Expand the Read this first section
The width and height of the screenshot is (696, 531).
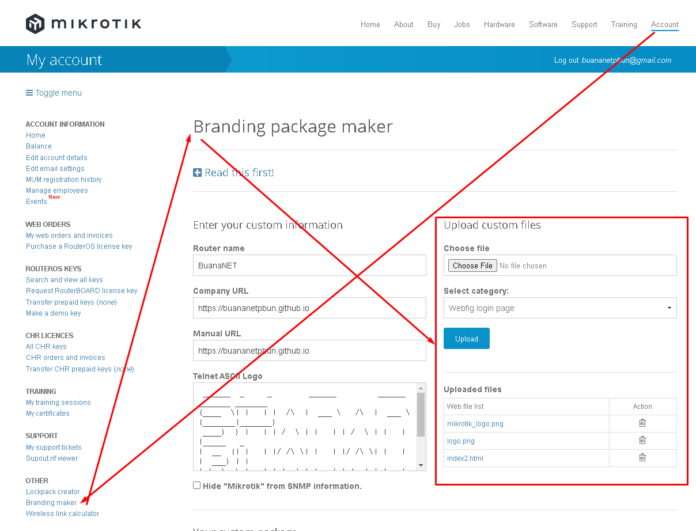click(239, 172)
